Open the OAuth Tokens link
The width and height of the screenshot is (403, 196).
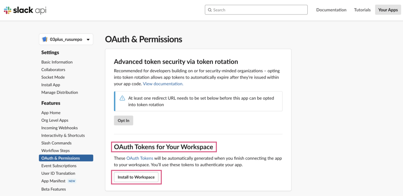(140, 158)
